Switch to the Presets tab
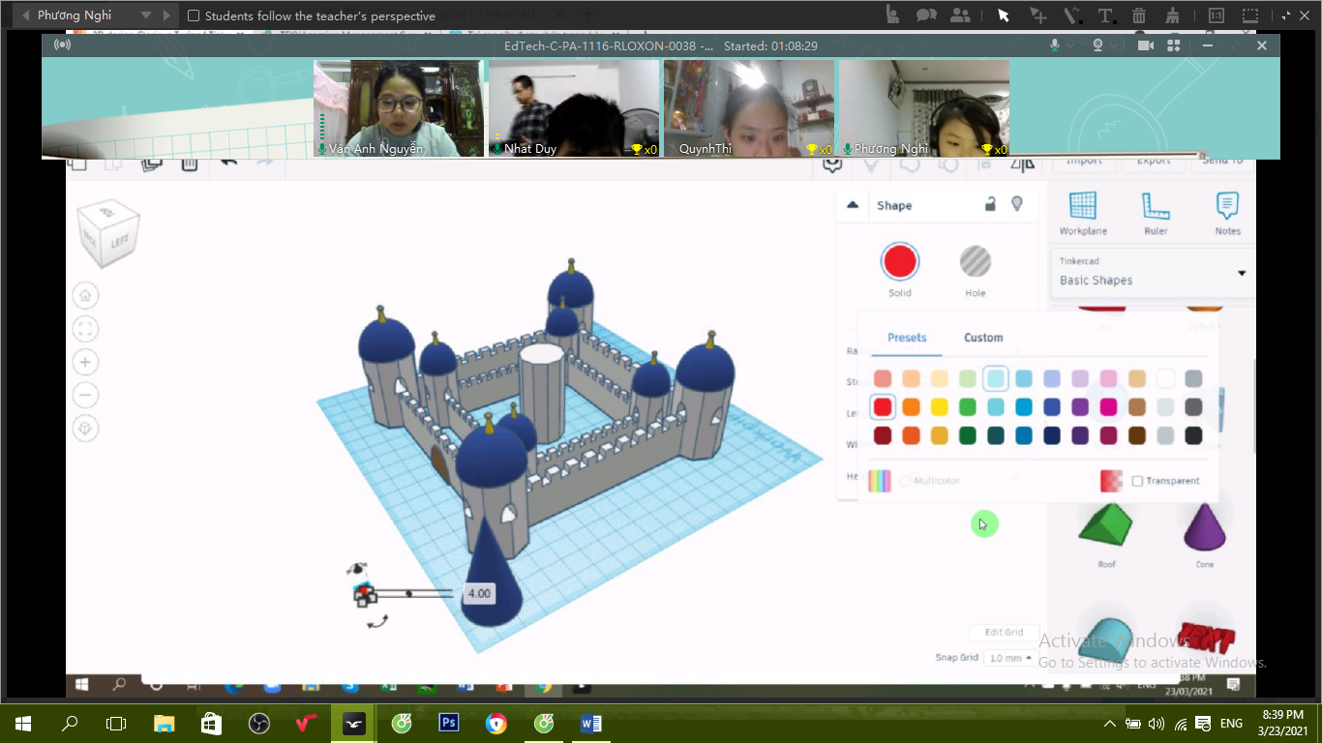The height and width of the screenshot is (743, 1322). [x=907, y=338]
